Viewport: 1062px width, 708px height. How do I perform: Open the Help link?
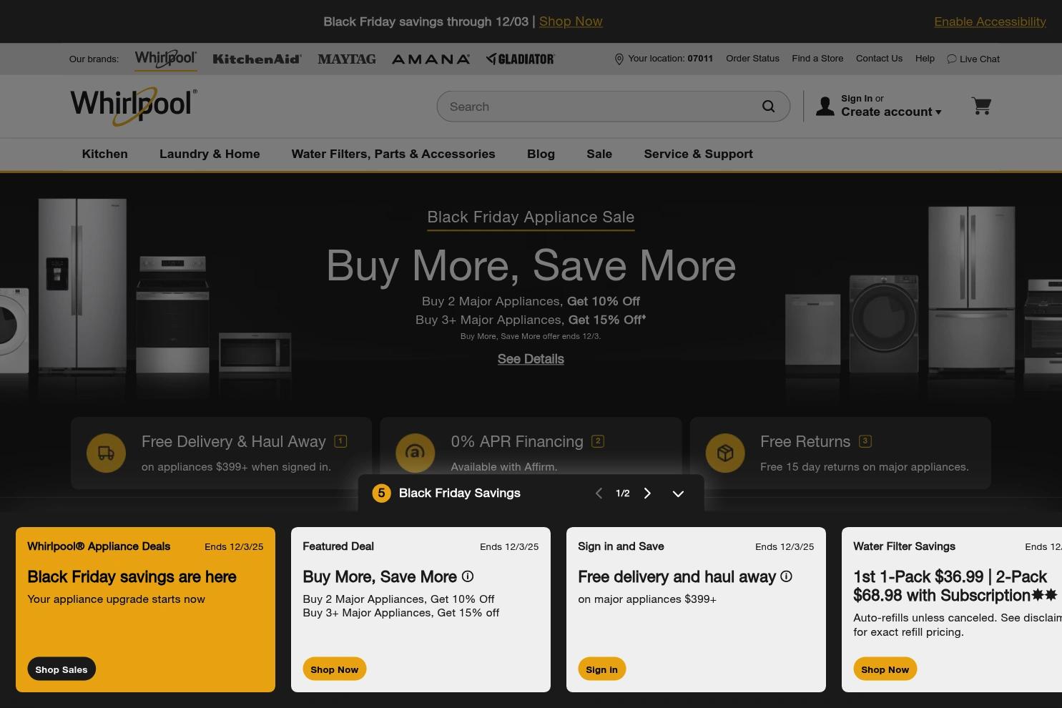coord(925,59)
